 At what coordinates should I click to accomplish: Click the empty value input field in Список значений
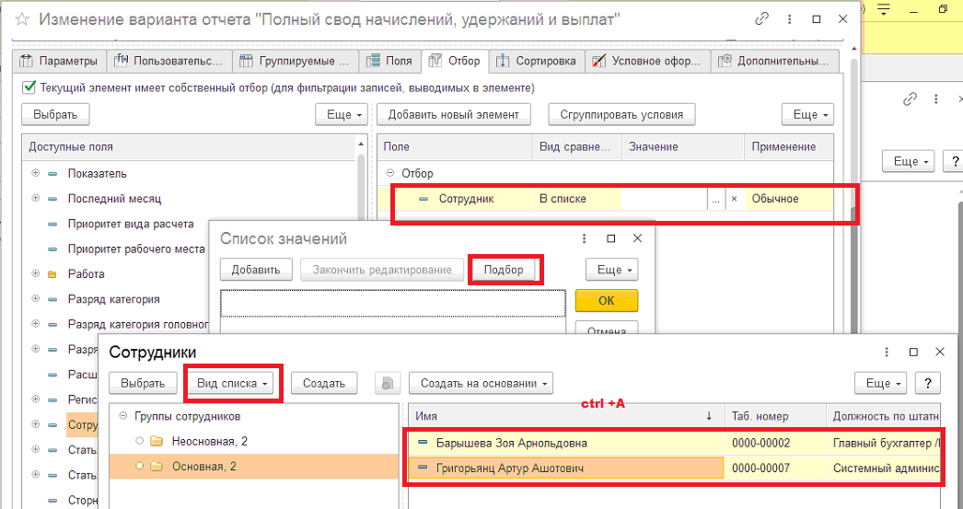(393, 304)
